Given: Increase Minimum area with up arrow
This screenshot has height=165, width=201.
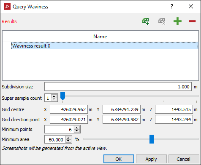Looking at the screenshot, I should click(68, 138).
